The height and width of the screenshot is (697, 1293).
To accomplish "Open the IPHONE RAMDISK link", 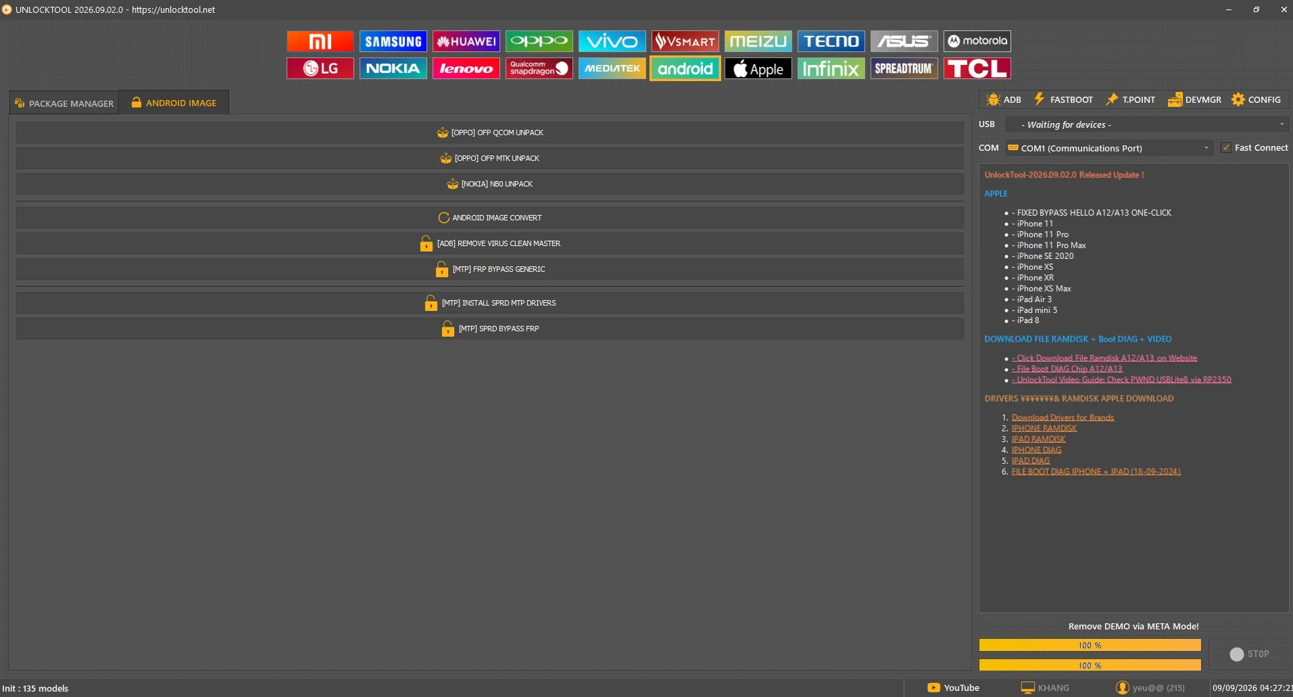I will (x=1044, y=429).
